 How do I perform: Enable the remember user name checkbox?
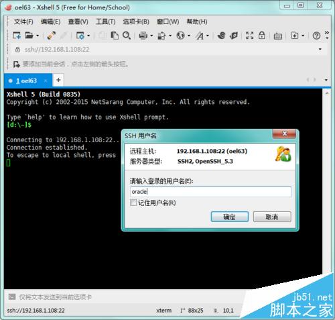(x=133, y=203)
